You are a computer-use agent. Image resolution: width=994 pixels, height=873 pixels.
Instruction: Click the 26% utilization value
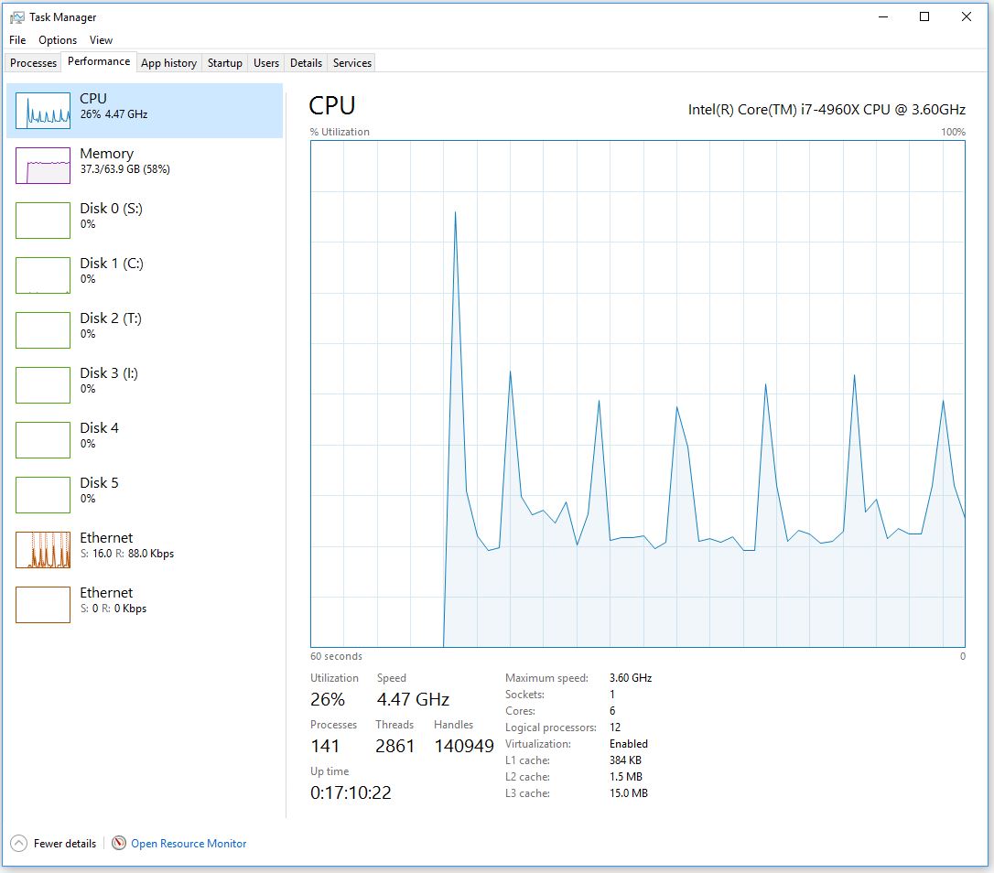328,699
